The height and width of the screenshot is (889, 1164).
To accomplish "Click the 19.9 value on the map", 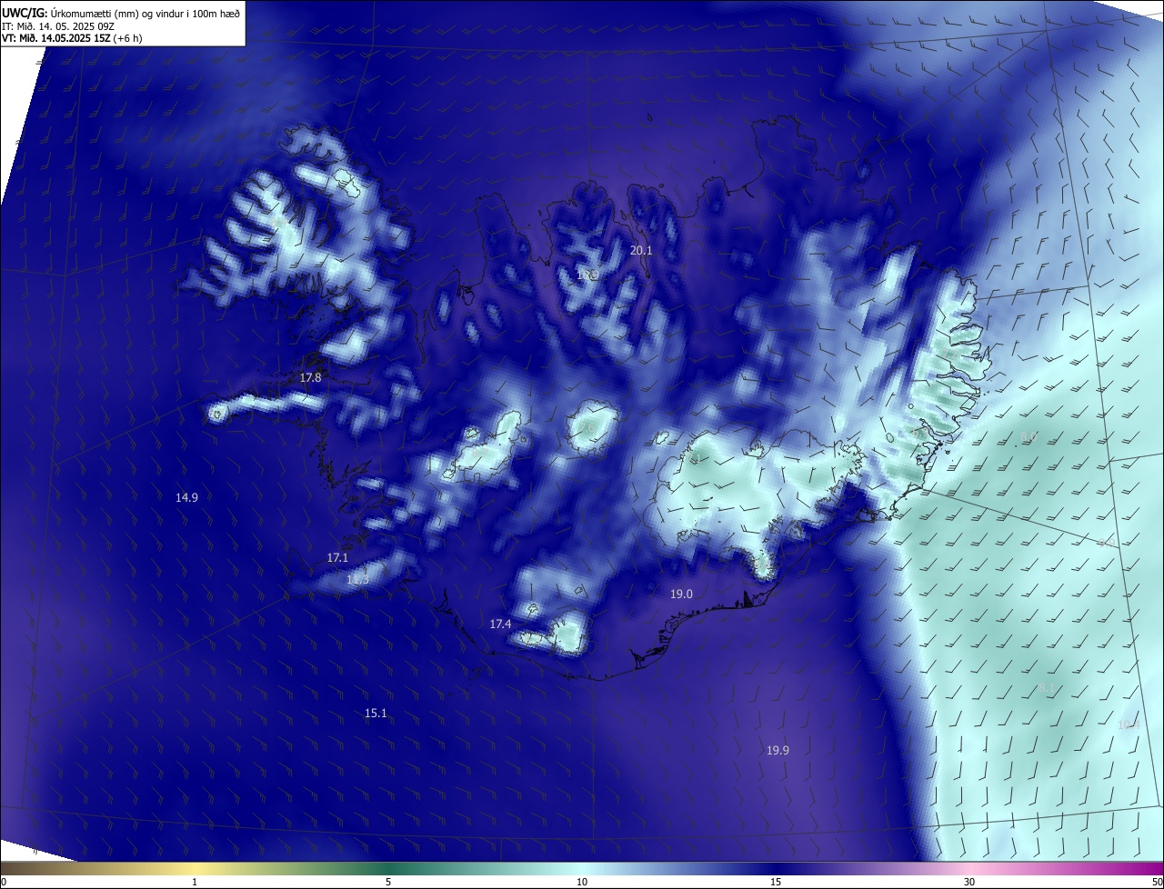I will 778,750.
